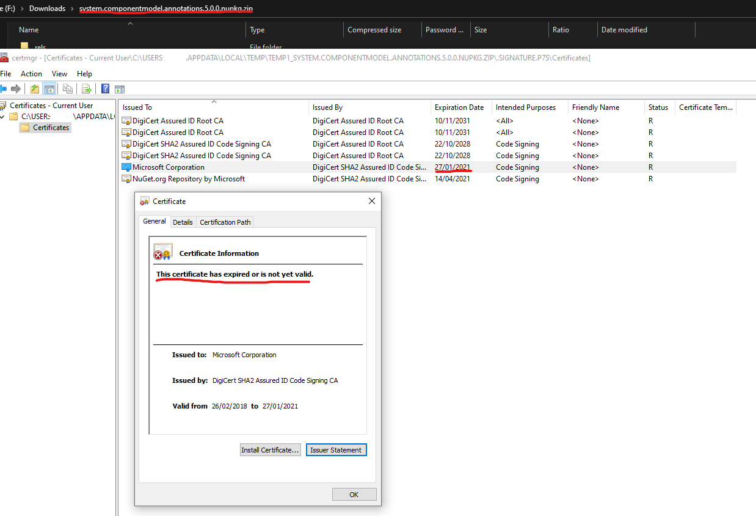Click the Back arrow in certmgr toolbar
756x516 pixels.
pos(3,89)
